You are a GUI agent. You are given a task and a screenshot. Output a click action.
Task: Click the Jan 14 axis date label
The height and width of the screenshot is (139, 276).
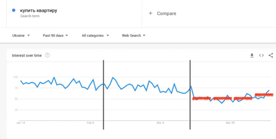pos(20,123)
